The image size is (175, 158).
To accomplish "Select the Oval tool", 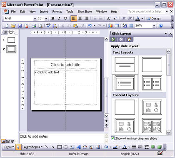I will pyautogui.click(x=66, y=147).
